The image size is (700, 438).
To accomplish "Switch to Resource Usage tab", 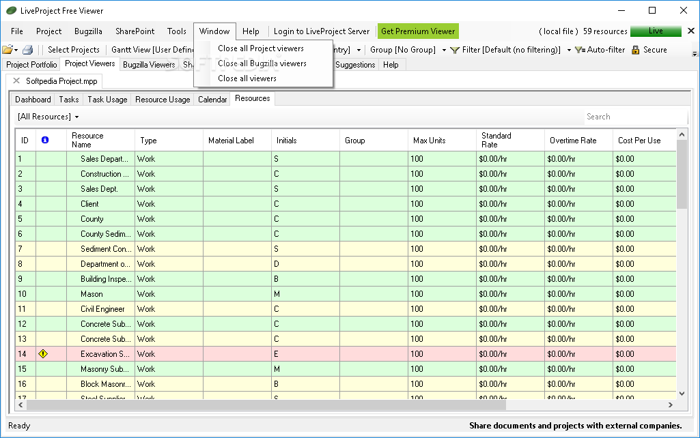I will pos(163,100).
